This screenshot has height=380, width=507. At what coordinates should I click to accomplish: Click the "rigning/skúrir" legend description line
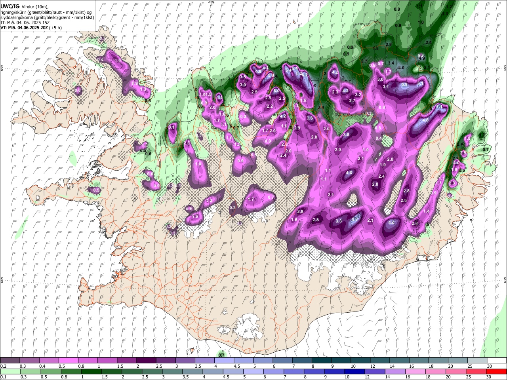[x=46, y=12]
